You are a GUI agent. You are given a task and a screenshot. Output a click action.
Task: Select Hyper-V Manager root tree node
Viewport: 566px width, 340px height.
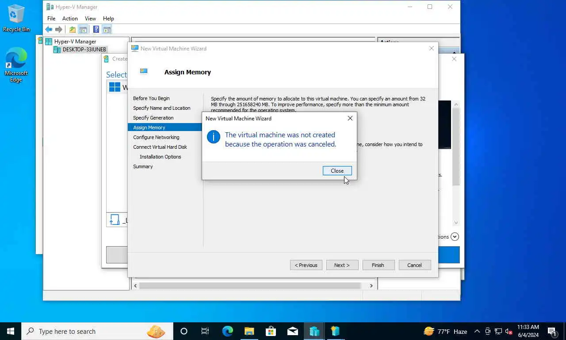[x=71, y=42]
